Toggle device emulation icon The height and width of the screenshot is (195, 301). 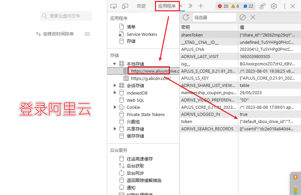click(125, 6)
